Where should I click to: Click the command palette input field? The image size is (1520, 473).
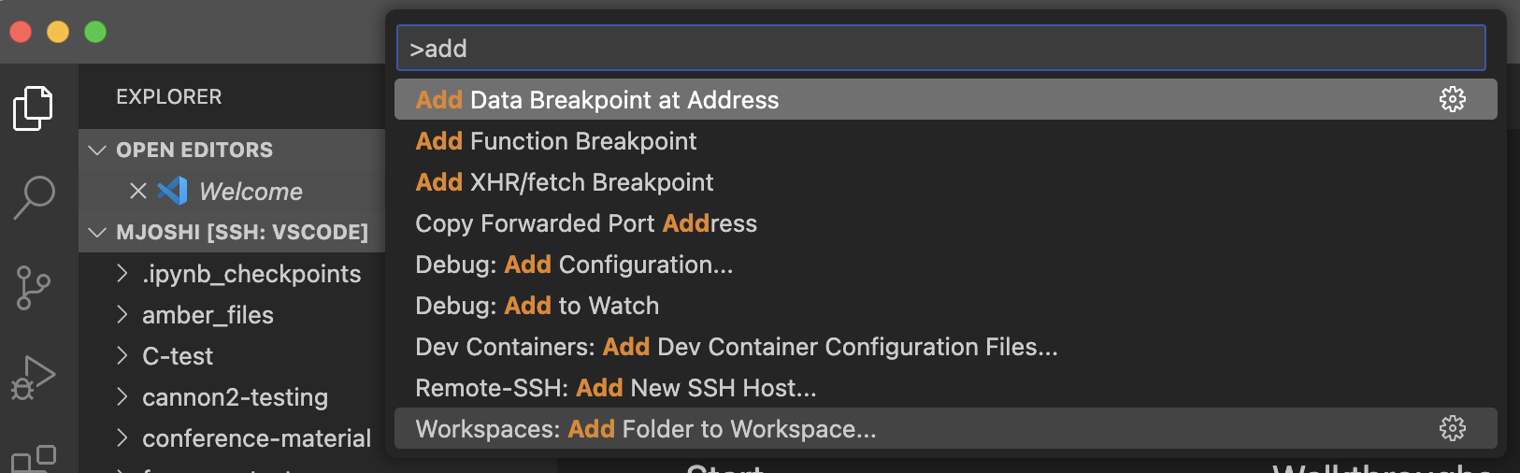[940, 49]
